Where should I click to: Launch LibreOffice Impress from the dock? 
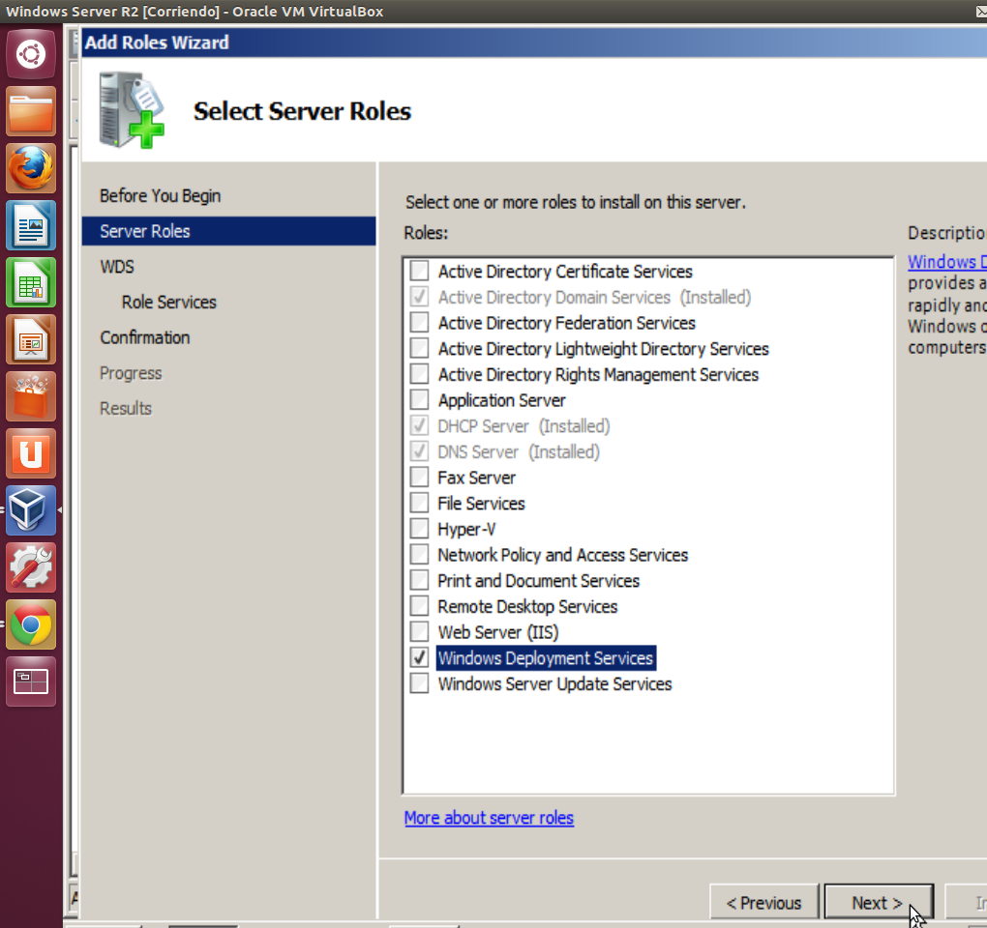click(31, 340)
